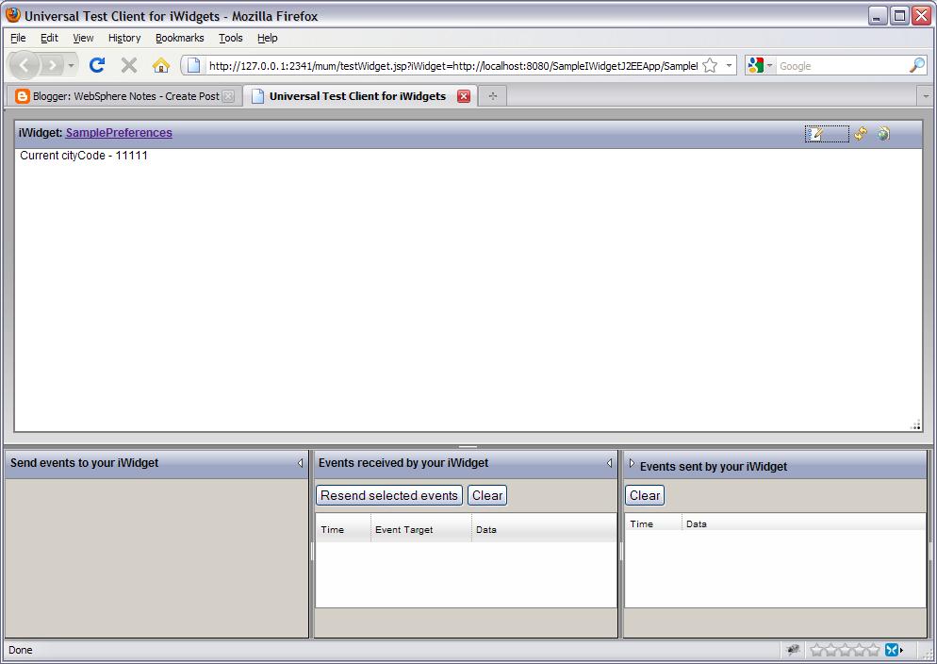Viewport: 937px width, 664px height.
Task: Click the Google search engine icon
Action: click(756, 65)
